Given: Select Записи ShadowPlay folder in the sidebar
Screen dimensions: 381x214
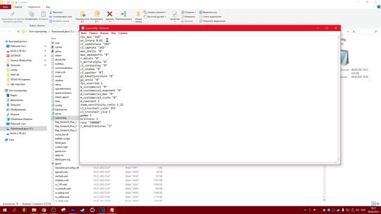Looking at the screenshot, I should pyautogui.click(x=21, y=61).
